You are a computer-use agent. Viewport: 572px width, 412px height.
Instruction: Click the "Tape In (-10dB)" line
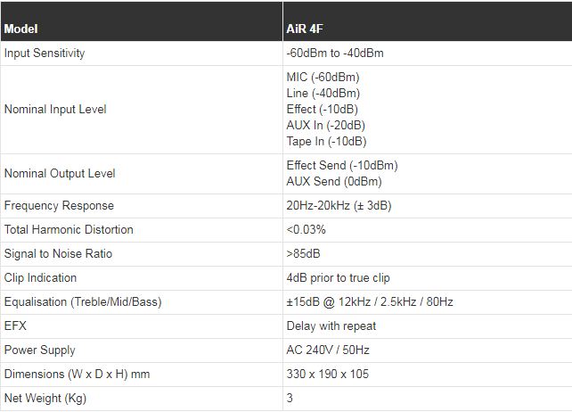point(326,141)
